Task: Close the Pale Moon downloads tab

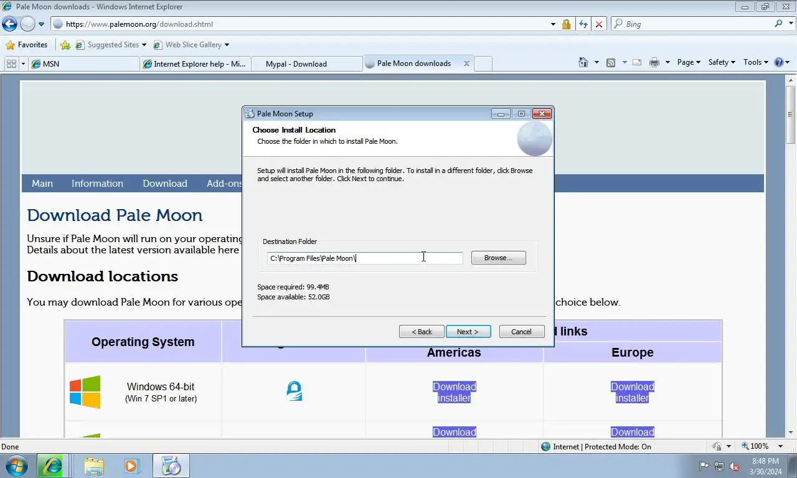Action: [466, 63]
